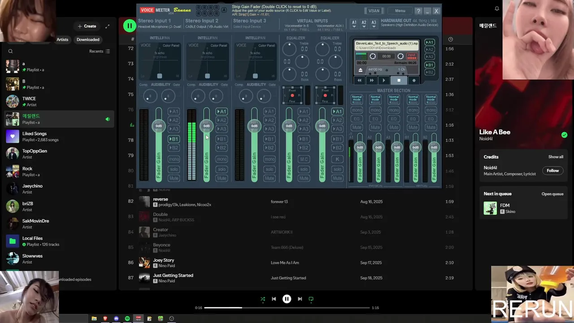The height and width of the screenshot is (323, 574).
Task: Change Stereo Input 1 Headset Microphone device
Action: 160,26
